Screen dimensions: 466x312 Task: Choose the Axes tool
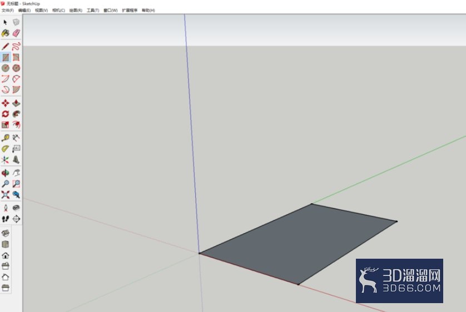6,159
